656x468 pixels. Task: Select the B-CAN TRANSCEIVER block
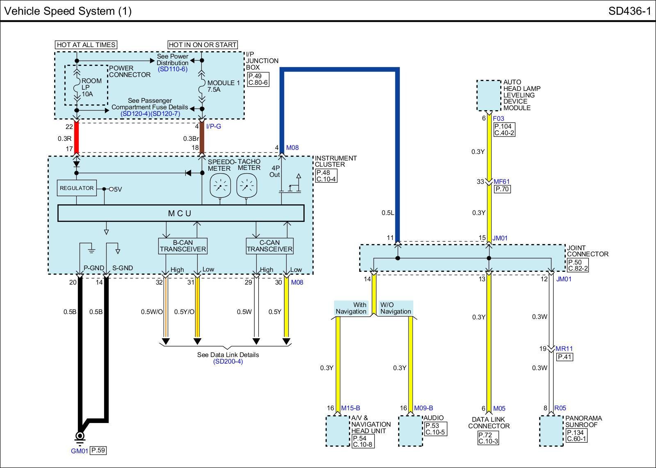pyautogui.click(x=183, y=246)
